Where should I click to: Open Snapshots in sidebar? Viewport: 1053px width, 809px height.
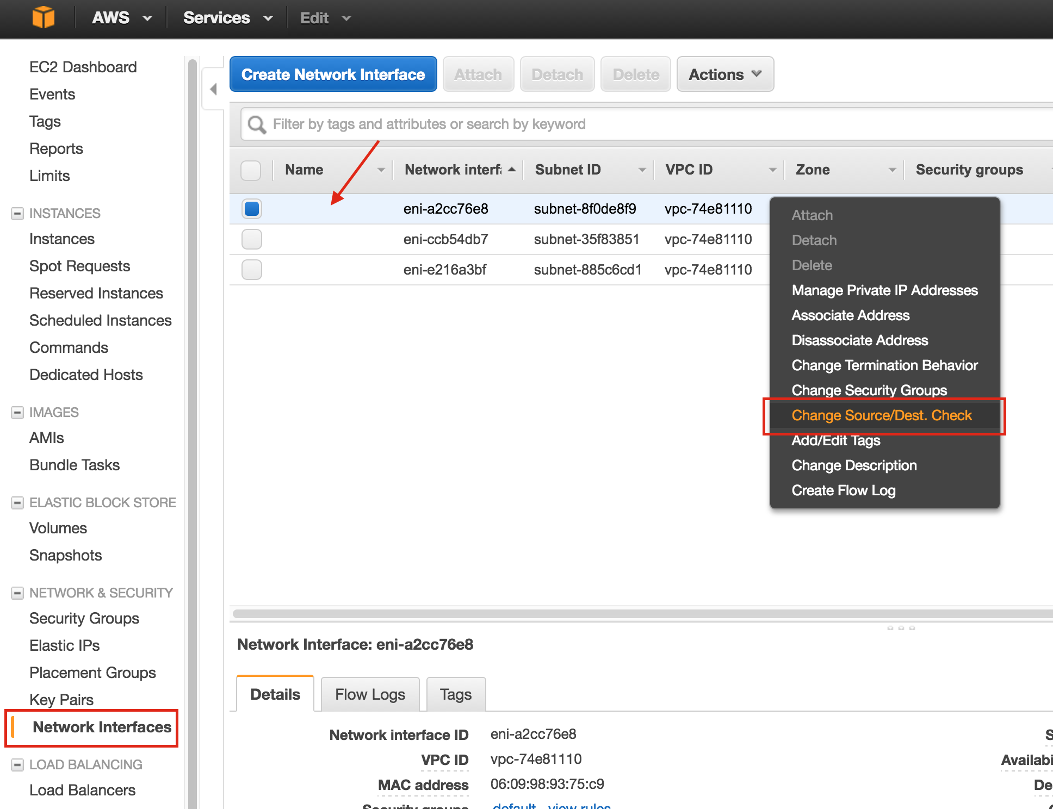tap(66, 555)
